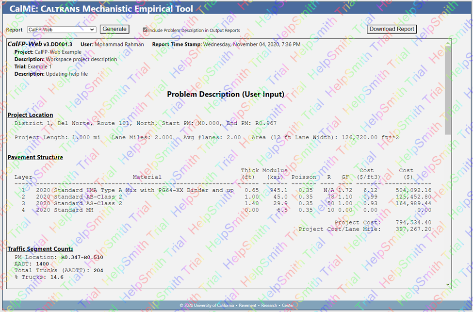473x312 pixels.
Task: Click the 504,092.16 cost for HMA layer
Action: click(x=414, y=190)
